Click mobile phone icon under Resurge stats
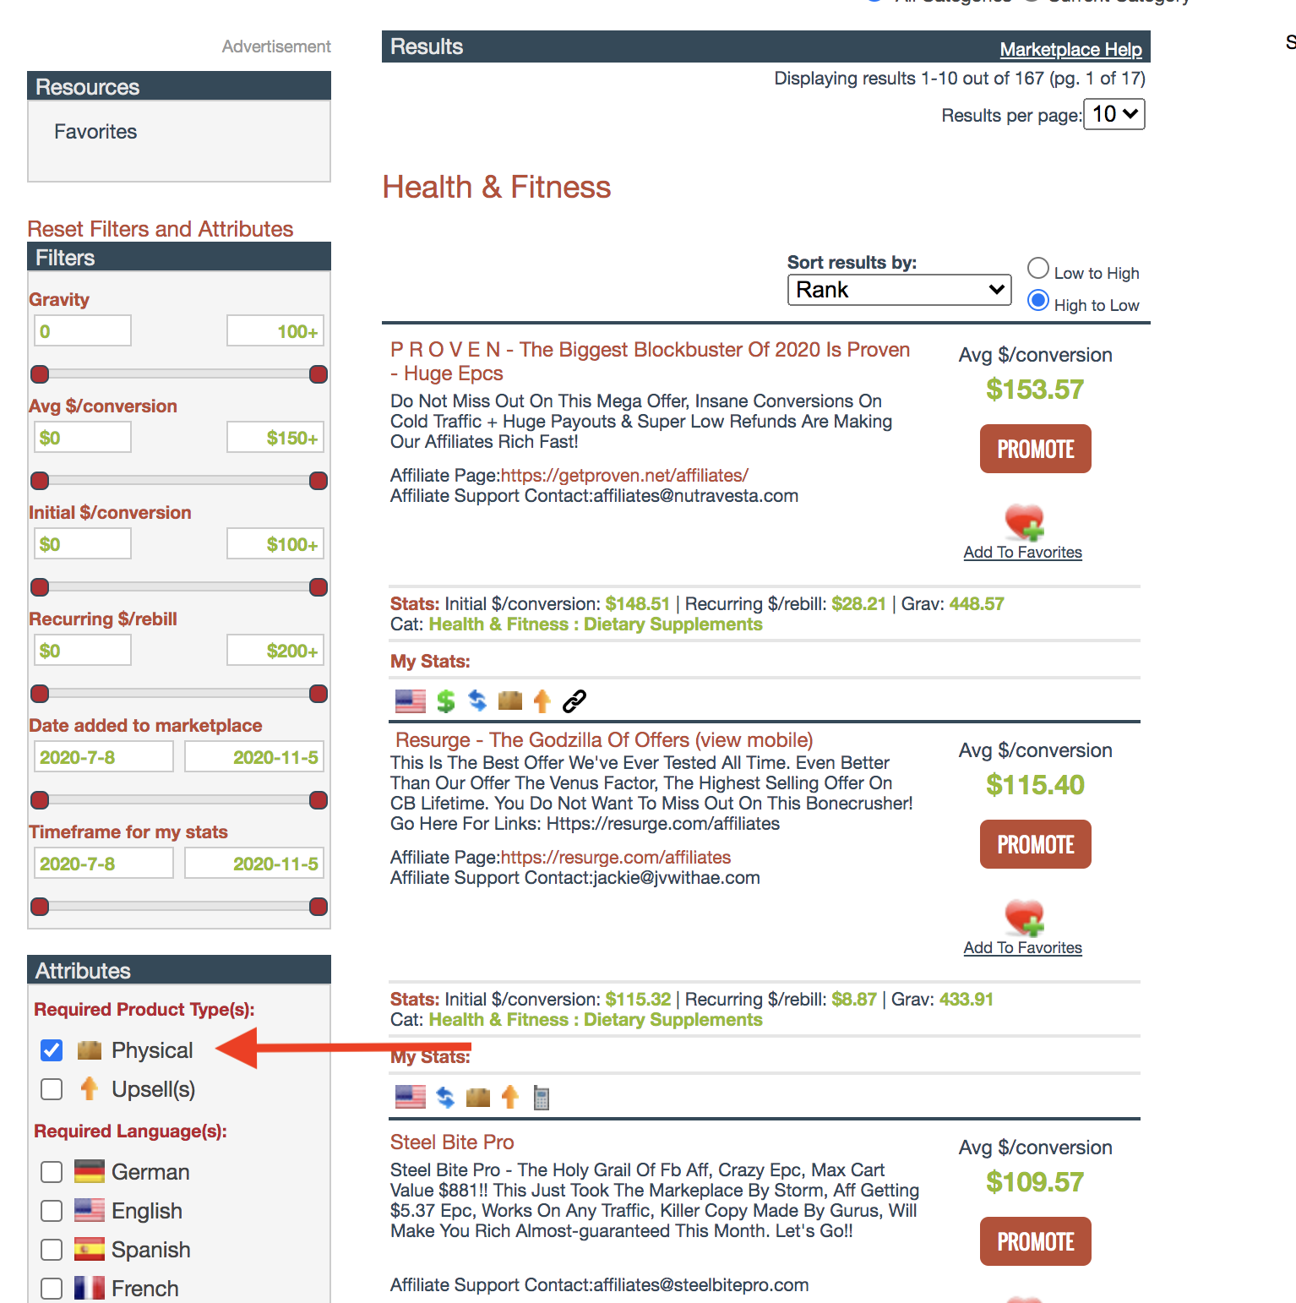This screenshot has width=1296, height=1303. (542, 1098)
